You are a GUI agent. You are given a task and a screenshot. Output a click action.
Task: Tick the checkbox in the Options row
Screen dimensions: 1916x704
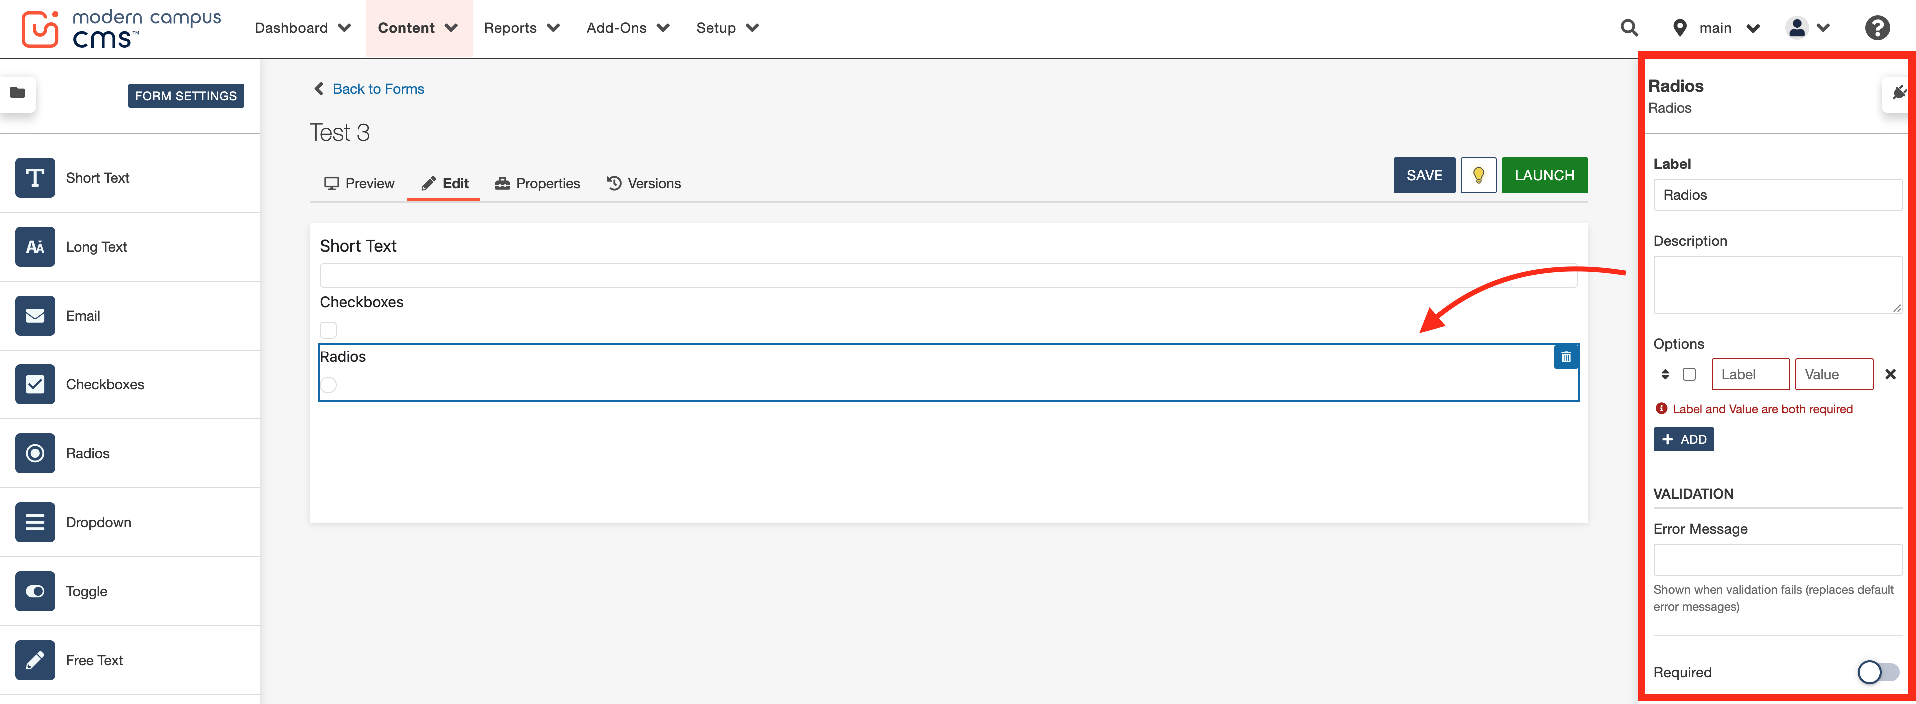[x=1690, y=374]
